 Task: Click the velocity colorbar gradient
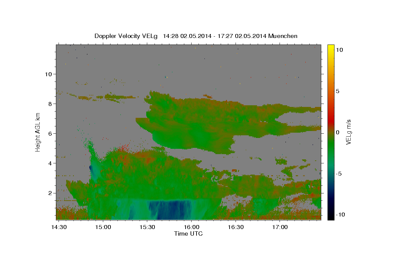coord(331,132)
